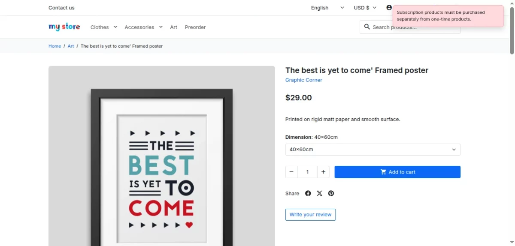Increase quantity with plus button
515x246 pixels.
323,172
